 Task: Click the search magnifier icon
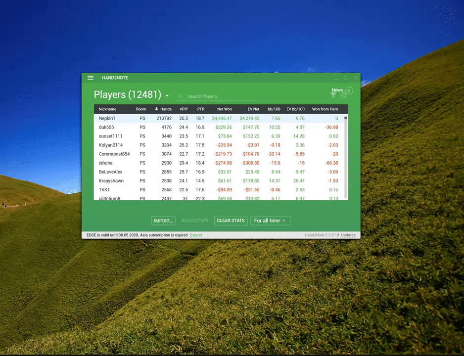tap(181, 96)
